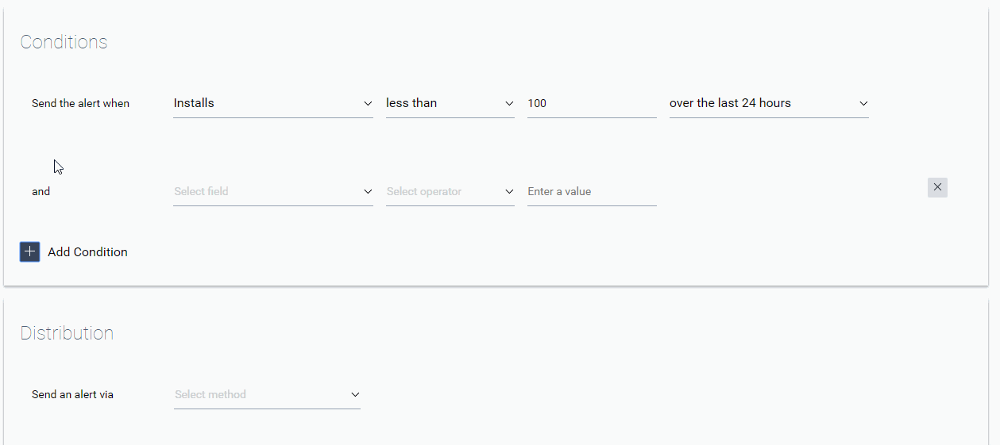Click the plus icon for Add Condition
The height and width of the screenshot is (445, 1000).
pyautogui.click(x=29, y=251)
